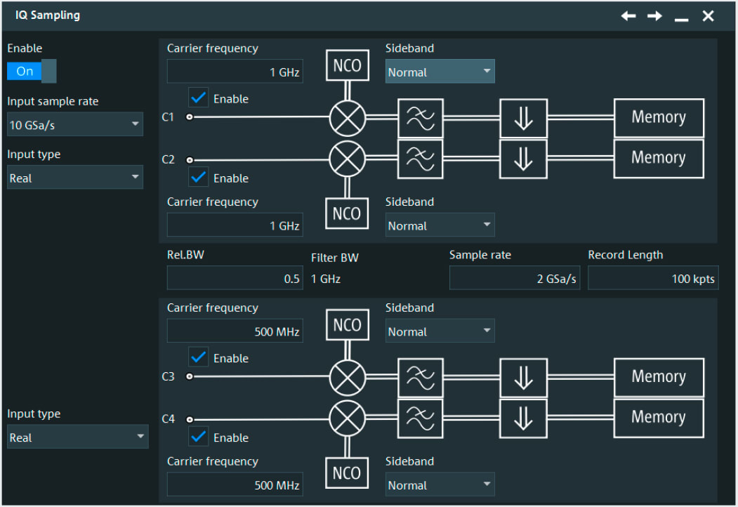Select the mixer icon on channel C1 path
The image size is (738, 507).
click(346, 117)
